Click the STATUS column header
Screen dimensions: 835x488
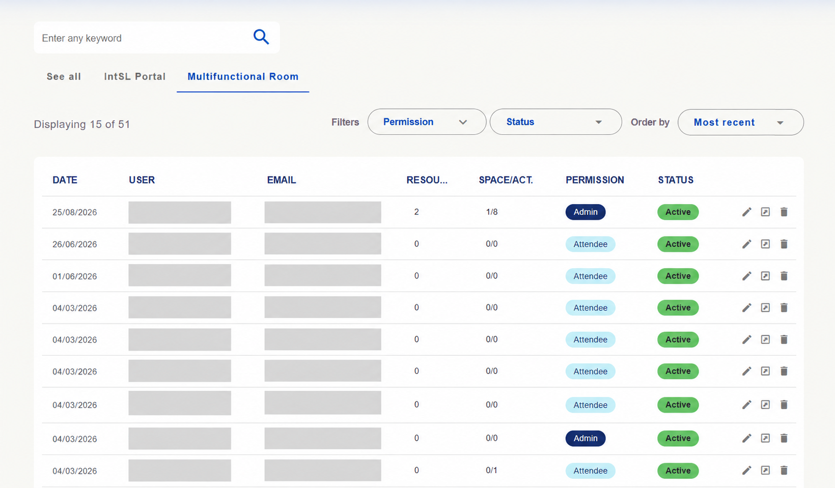[676, 180]
